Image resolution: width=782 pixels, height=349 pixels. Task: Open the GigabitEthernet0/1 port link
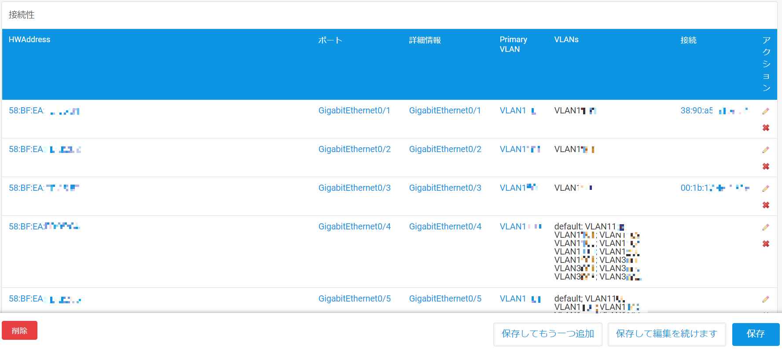pos(354,111)
